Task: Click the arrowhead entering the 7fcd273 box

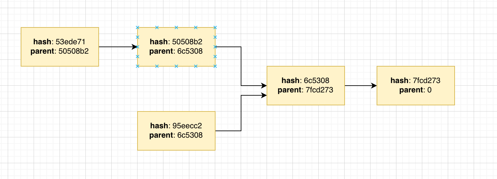Action: pyautogui.click(x=374, y=86)
